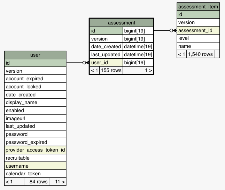
Task: Click username in user table
Action: pos(35,166)
